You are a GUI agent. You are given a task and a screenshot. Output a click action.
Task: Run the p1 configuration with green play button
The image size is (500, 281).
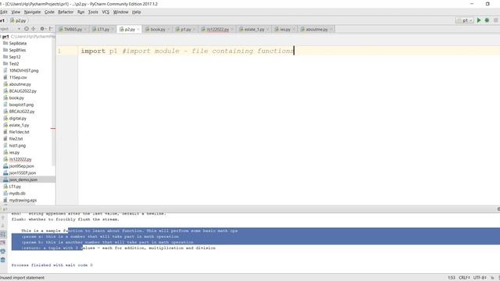pos(479,20)
